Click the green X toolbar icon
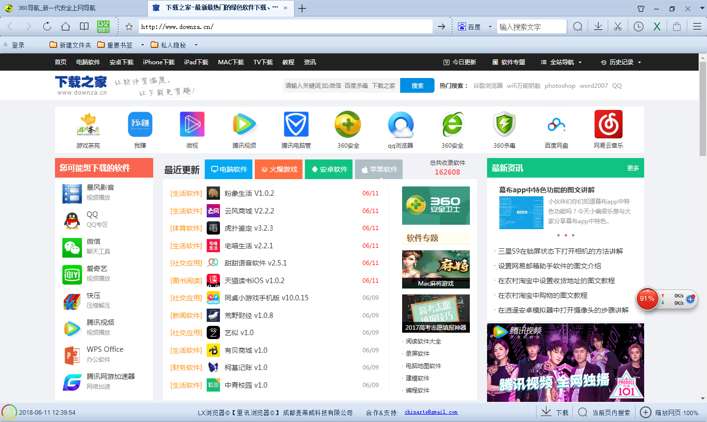The image size is (707, 422). pyautogui.click(x=657, y=26)
